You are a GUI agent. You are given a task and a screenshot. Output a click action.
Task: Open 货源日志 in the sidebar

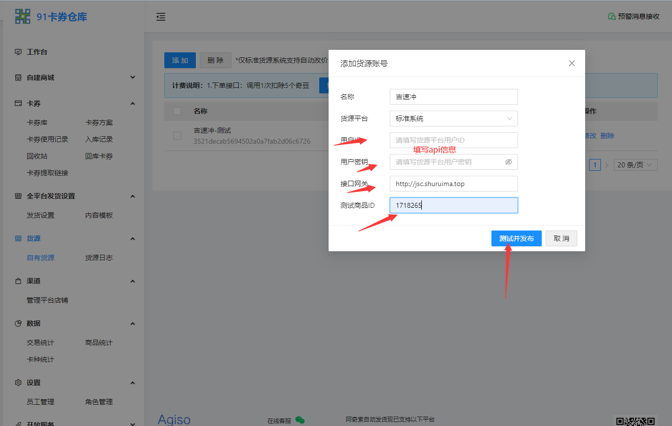[99, 258]
